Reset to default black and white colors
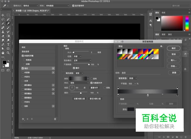This screenshot has height=139, width=191. pos(3,66)
